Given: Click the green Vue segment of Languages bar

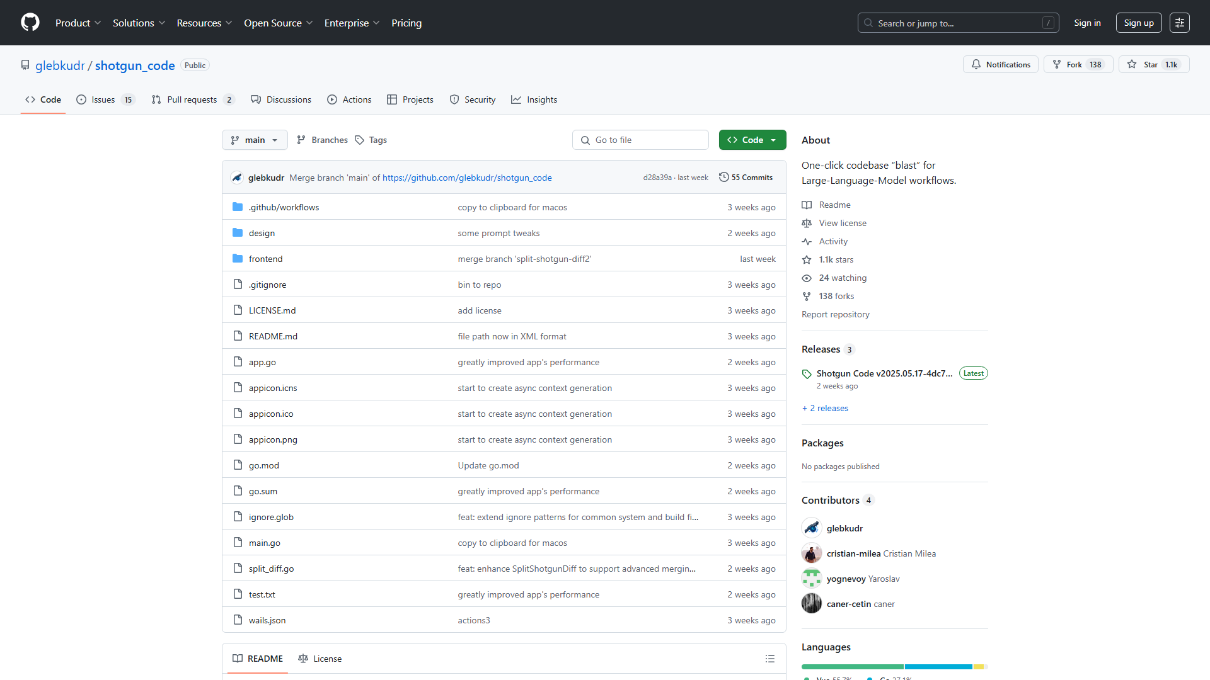Looking at the screenshot, I should [852, 666].
